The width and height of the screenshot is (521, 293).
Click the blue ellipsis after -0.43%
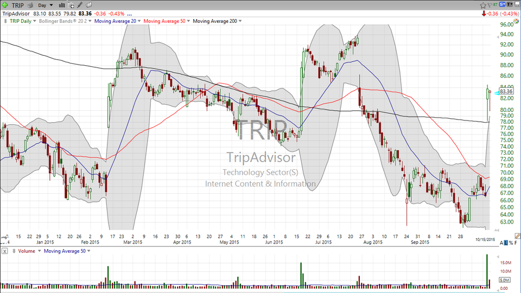(129, 14)
